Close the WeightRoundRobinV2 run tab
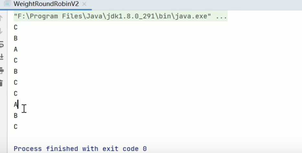Image resolution: width=302 pixels, height=153 pixels. click(84, 4)
